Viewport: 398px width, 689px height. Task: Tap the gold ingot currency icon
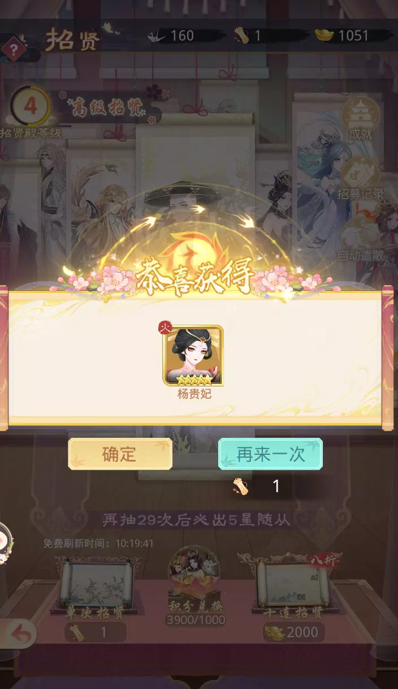(325, 36)
